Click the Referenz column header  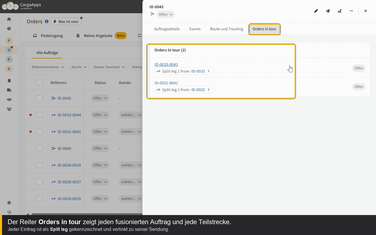click(x=58, y=83)
